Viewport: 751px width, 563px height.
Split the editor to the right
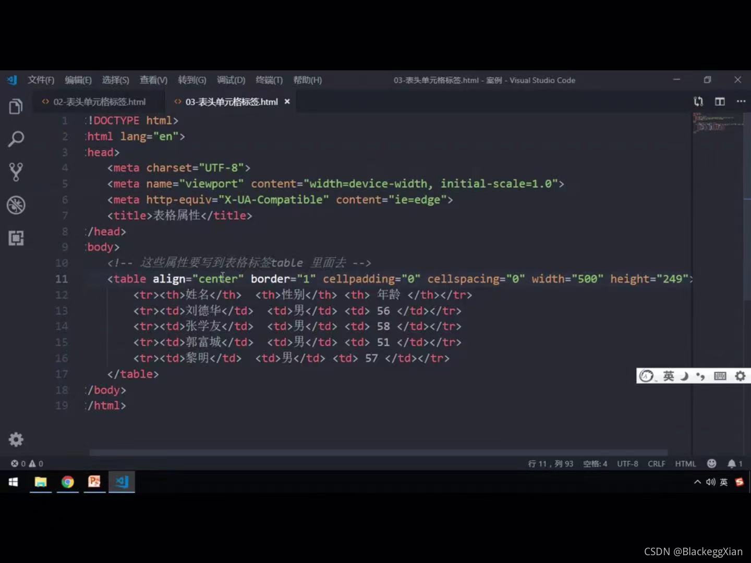(720, 102)
